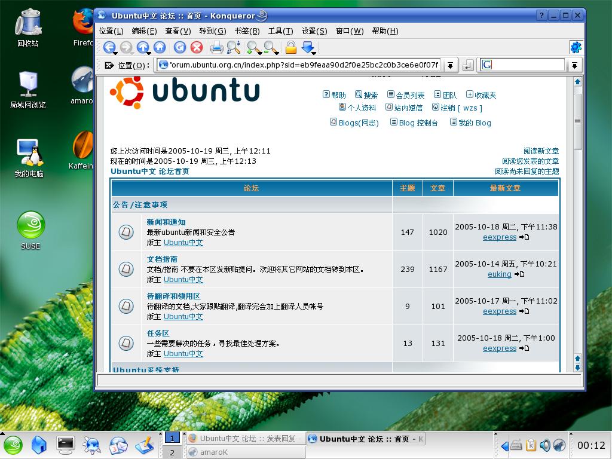
Task: Clear the location bar with arrow icon
Action: pos(109,65)
